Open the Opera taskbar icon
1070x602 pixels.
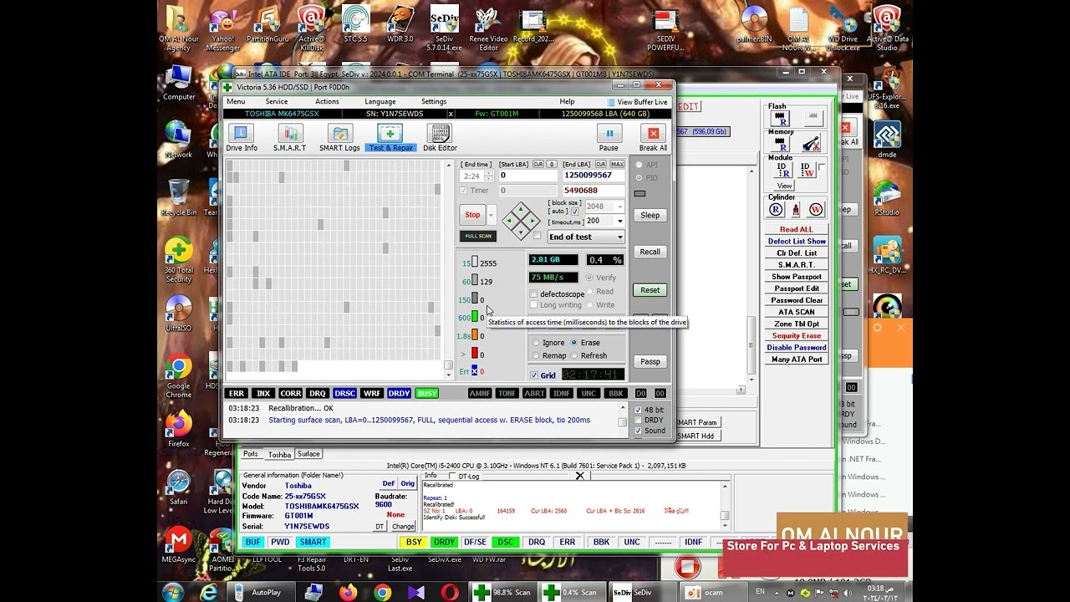(x=450, y=592)
